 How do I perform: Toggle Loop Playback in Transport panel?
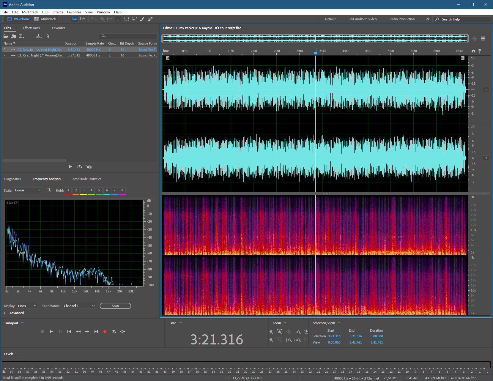[114, 331]
